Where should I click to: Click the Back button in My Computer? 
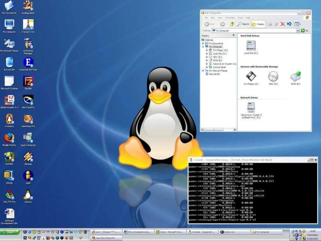tap(209, 24)
